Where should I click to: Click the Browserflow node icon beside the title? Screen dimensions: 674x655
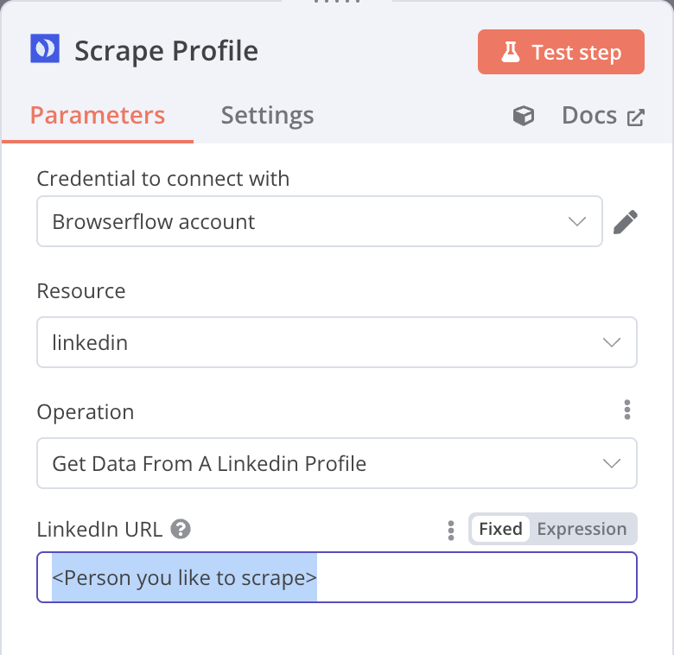(44, 50)
